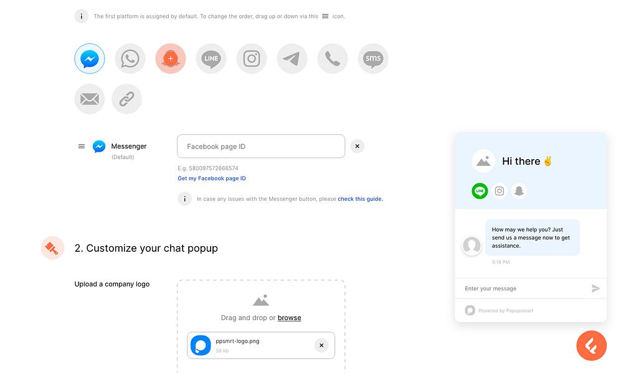The image size is (621, 373).
Task: Select the Telegram platform icon
Action: pos(292,58)
